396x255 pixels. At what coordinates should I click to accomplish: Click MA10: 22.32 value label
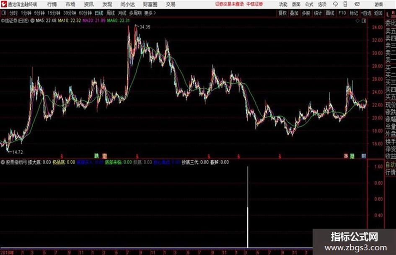click(x=70, y=21)
